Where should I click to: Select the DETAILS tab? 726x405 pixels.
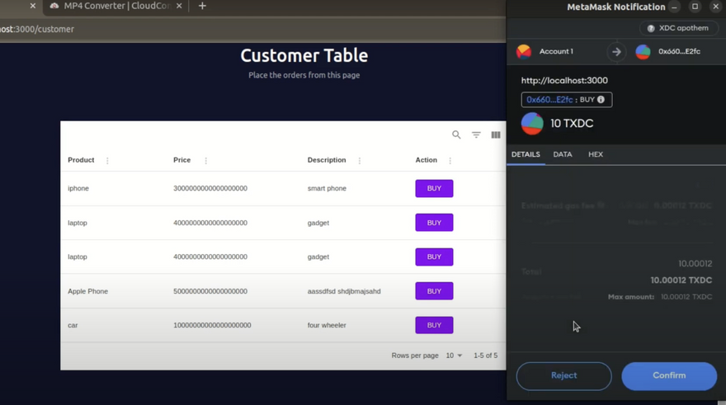click(526, 154)
